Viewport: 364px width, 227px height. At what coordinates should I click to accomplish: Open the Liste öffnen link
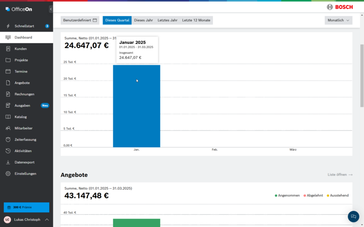[340, 175]
